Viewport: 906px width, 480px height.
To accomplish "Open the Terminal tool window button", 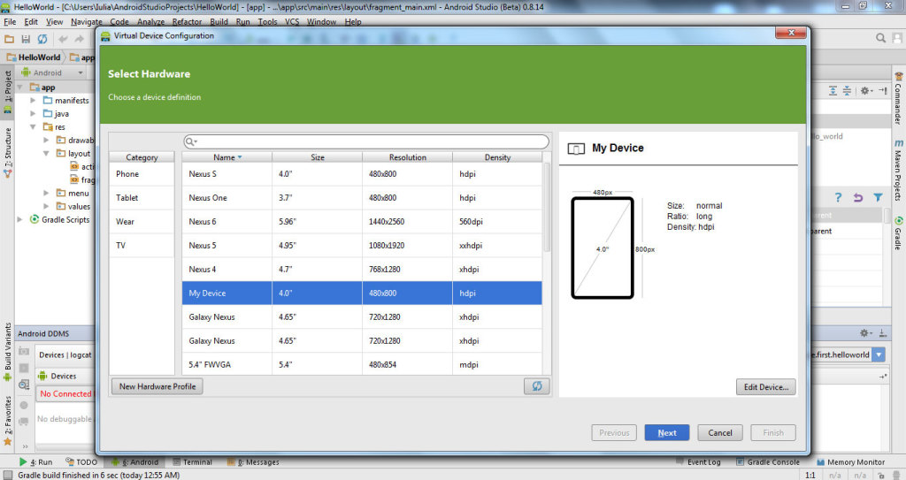I will pyautogui.click(x=193, y=462).
